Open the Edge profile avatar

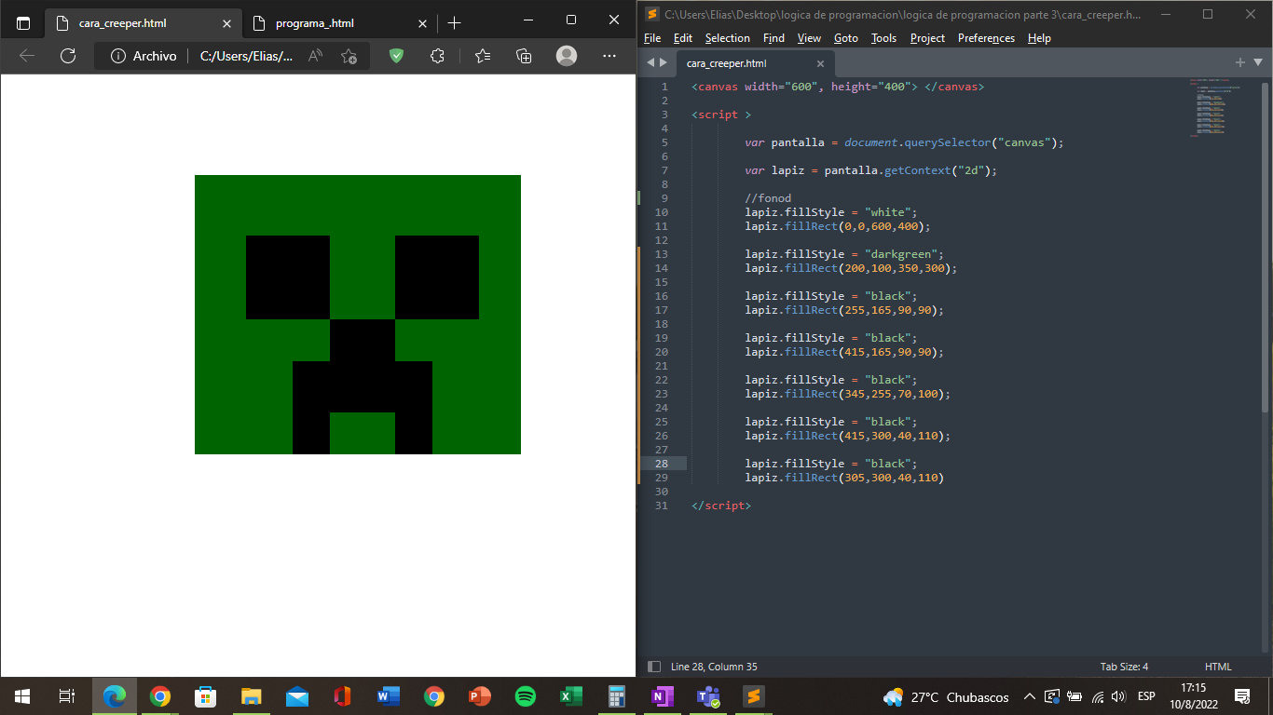[x=567, y=56]
